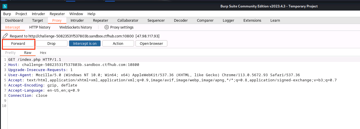360x129 pixels.
Task: Click the GET /index.php HTTP/1.1 request line
Action: pyautogui.click(x=35, y=59)
